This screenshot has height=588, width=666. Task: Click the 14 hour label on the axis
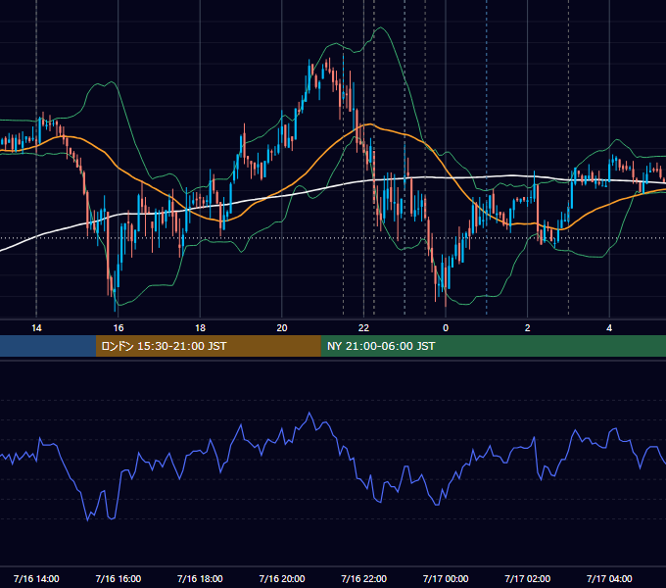[x=36, y=328]
